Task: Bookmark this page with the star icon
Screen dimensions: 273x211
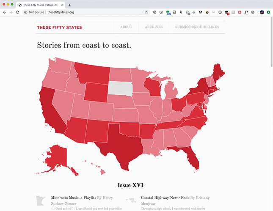Action: pyautogui.click(x=146, y=12)
